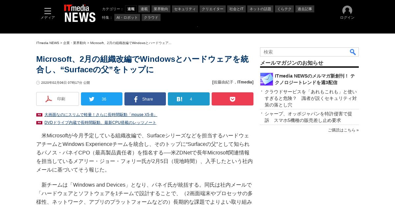The height and width of the screenshot is (207, 395).
Task: Open the クラウド feature
Action: pyautogui.click(x=151, y=17)
